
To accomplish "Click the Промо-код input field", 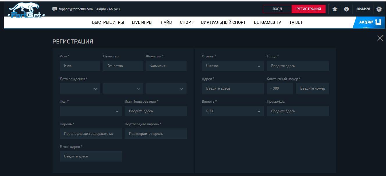I will [x=298, y=111].
